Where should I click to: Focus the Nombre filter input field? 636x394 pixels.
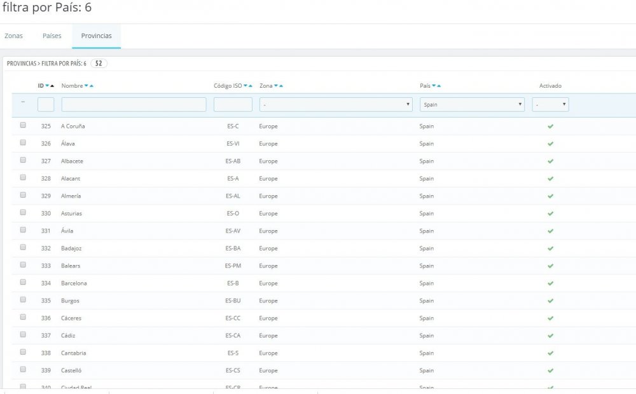134,105
